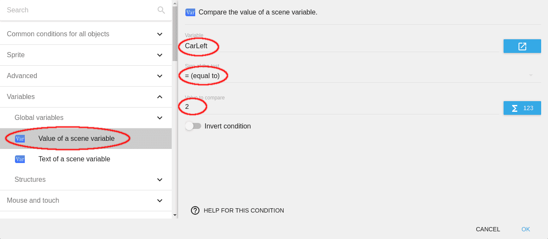Click the scroll down arrow of conditions list
The height and width of the screenshot is (239, 548).
[x=174, y=215]
